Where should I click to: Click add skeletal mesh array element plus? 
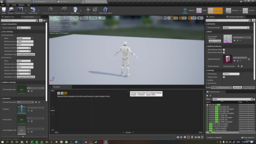tap(238, 66)
